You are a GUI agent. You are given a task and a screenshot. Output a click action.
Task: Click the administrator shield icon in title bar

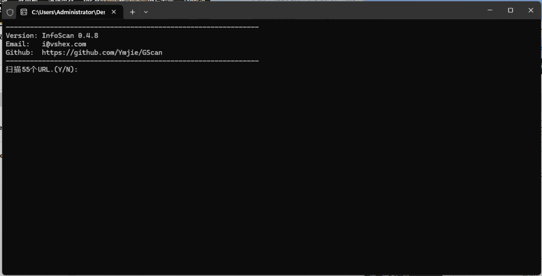click(10, 12)
